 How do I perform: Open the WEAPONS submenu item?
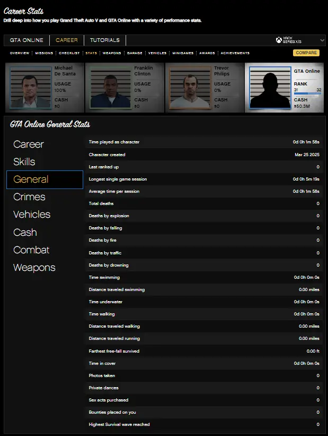[x=112, y=53]
